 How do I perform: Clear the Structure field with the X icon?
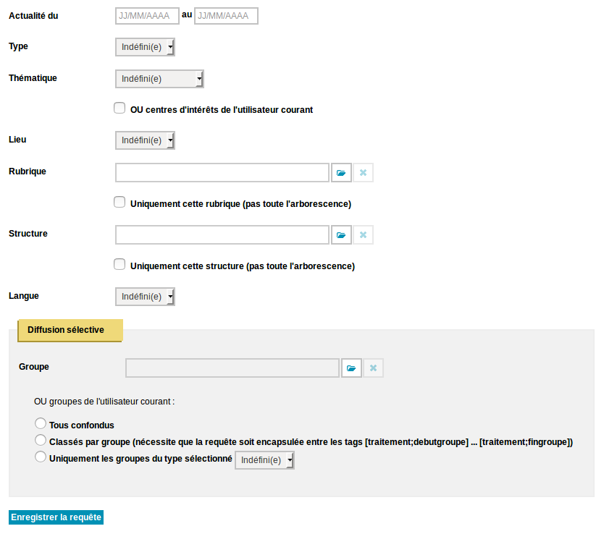tap(364, 235)
